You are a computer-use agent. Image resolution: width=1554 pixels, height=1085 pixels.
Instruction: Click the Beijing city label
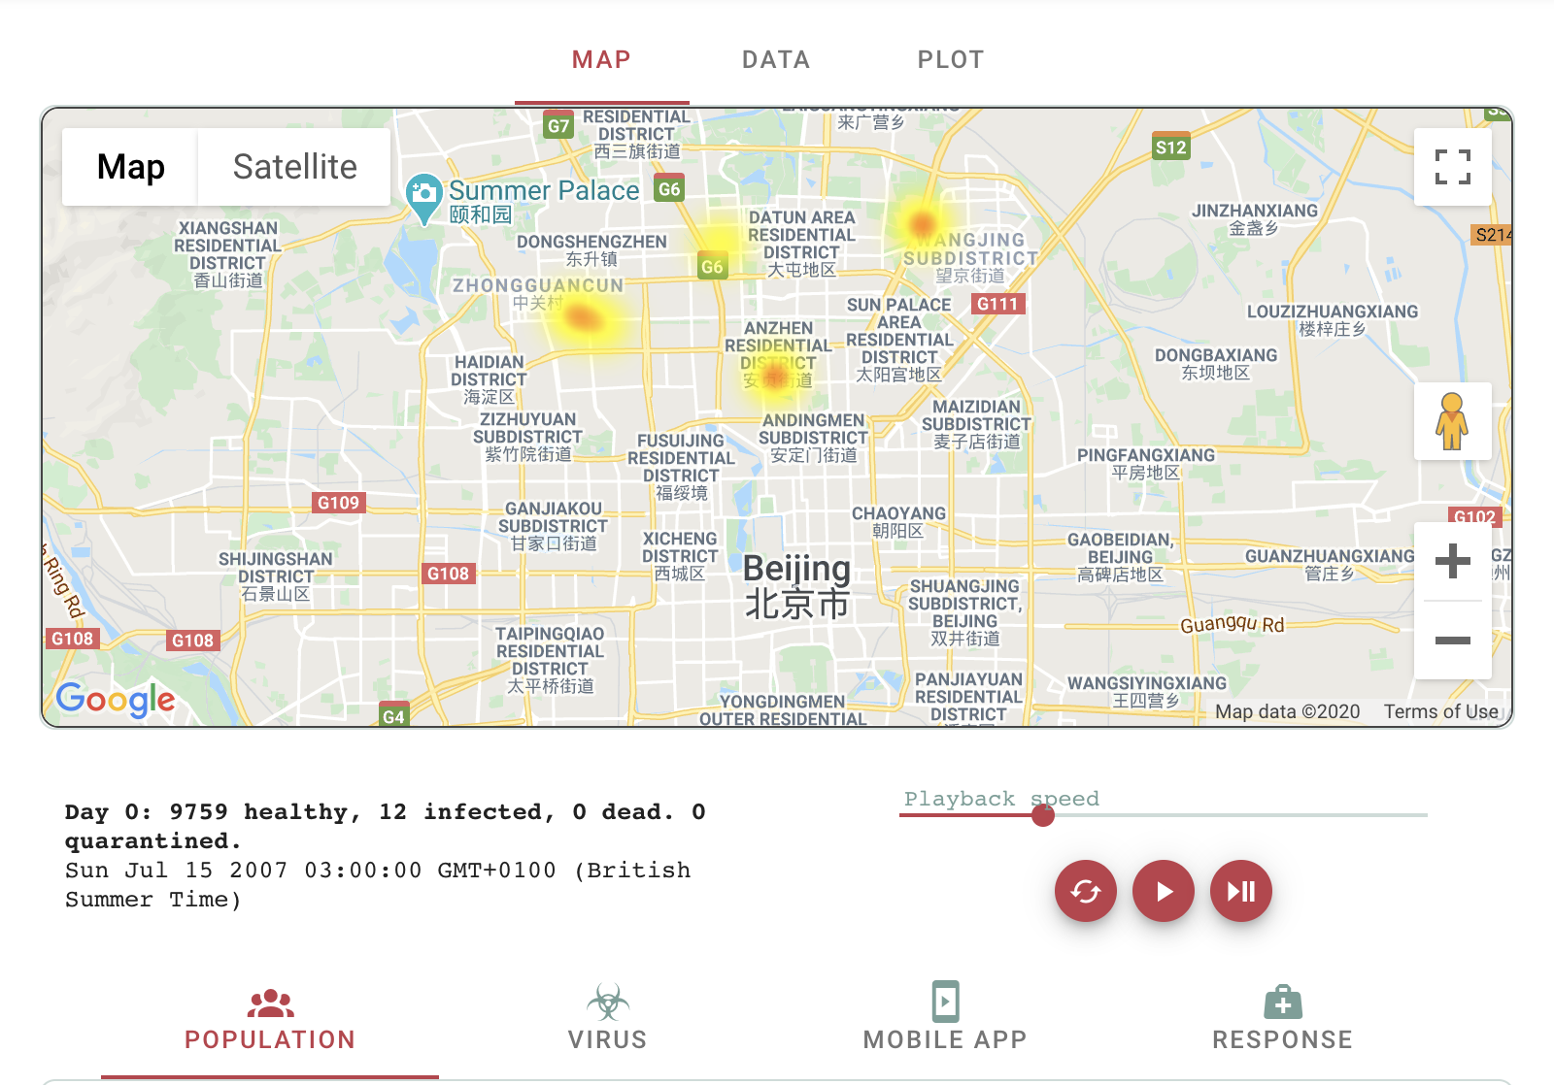[x=797, y=586]
